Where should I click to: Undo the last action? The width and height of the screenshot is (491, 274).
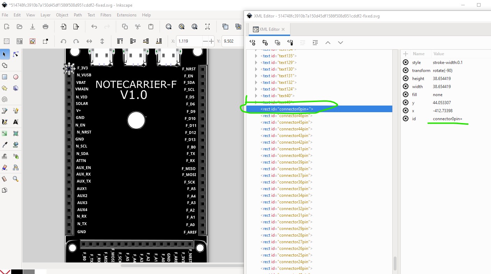coord(94,27)
